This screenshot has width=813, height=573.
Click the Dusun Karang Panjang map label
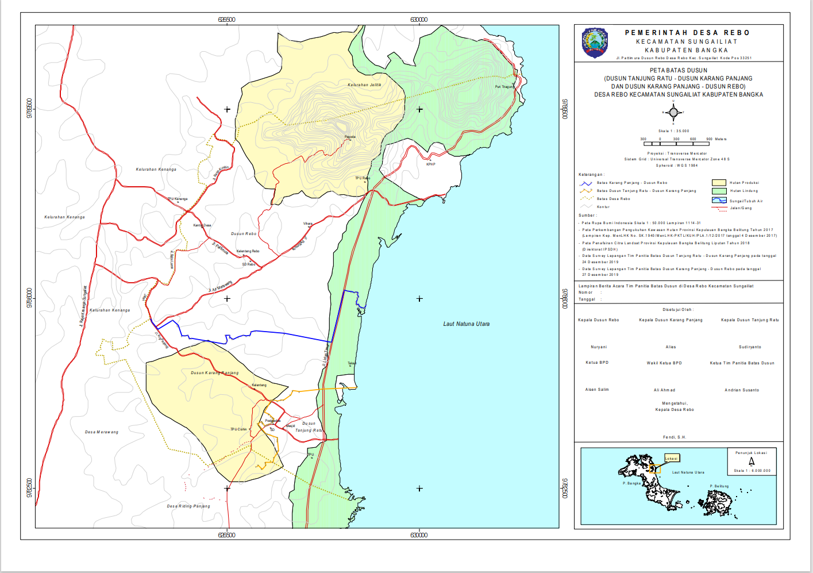214,373
